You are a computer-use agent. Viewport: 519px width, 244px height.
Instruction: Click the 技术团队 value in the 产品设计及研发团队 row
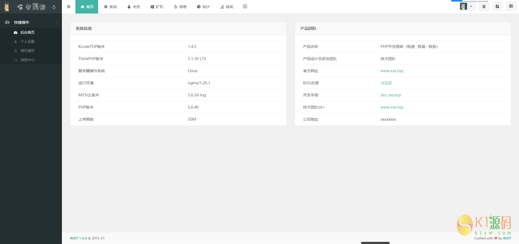[x=388, y=59]
